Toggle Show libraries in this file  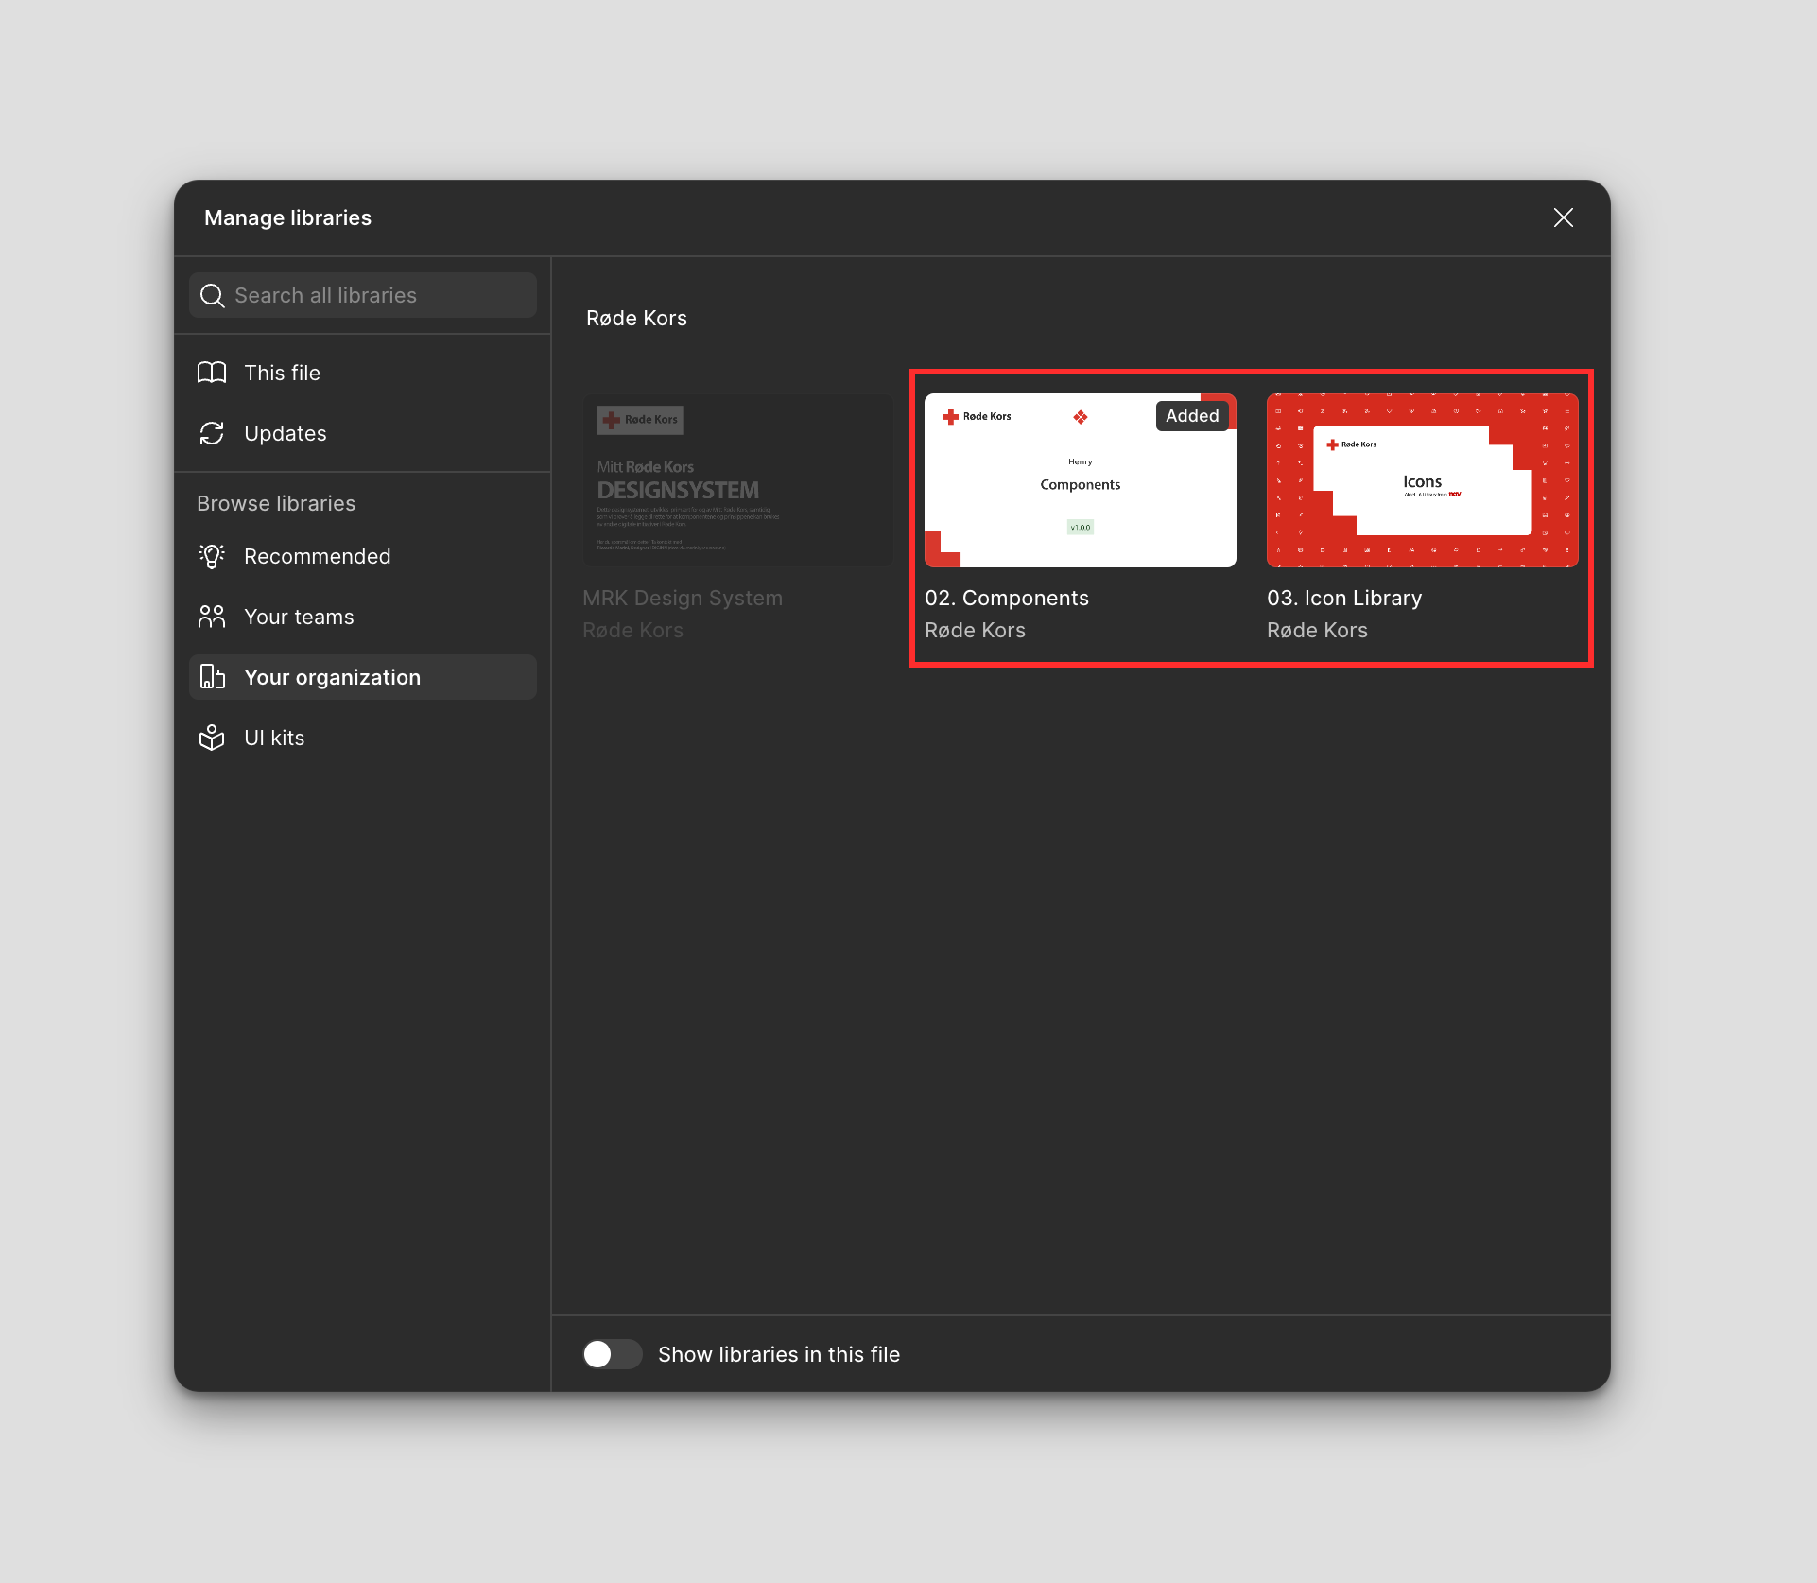[x=612, y=1354]
